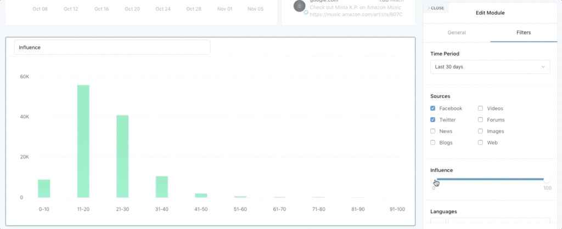The height and width of the screenshot is (229, 562).
Task: Click the Languages section heading
Action: click(x=443, y=211)
